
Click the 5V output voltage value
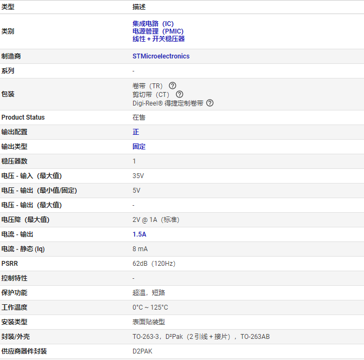(x=136, y=191)
